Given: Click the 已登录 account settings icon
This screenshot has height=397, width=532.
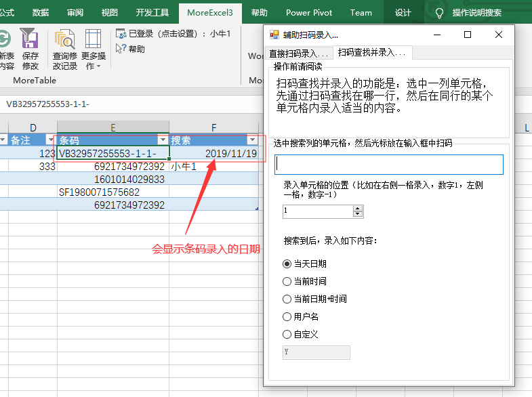Looking at the screenshot, I should [121, 33].
